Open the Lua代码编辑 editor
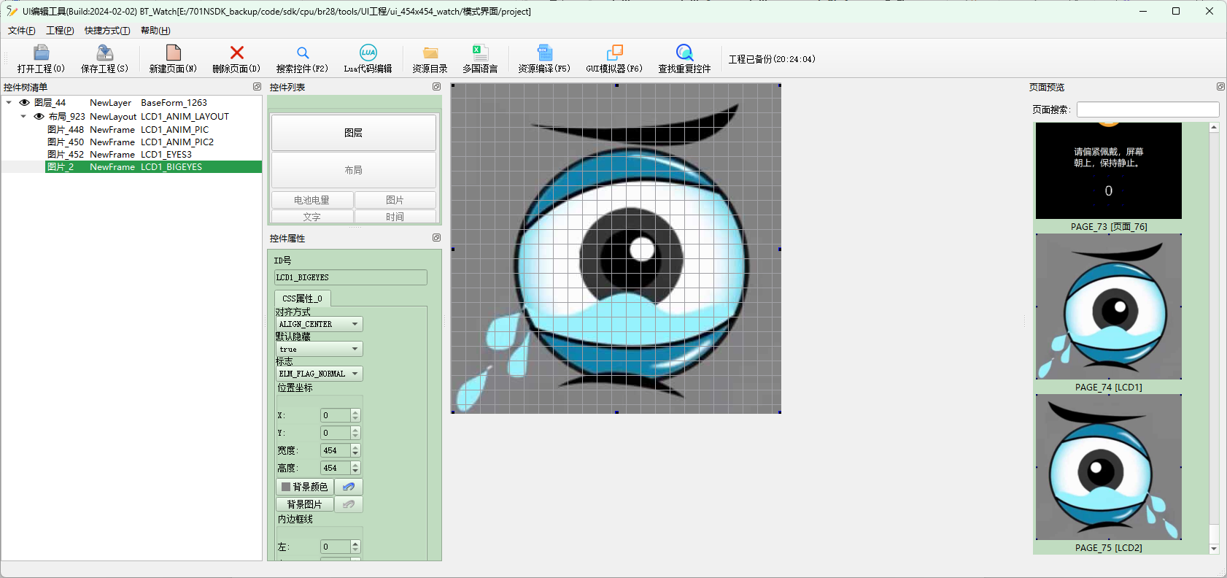The image size is (1227, 578). coord(368,58)
